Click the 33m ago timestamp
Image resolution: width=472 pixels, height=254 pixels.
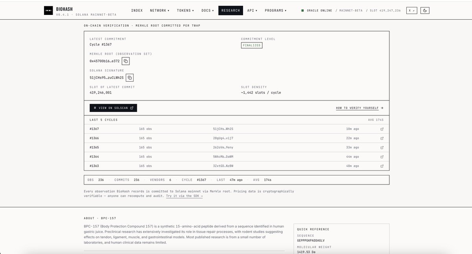[x=352, y=148]
